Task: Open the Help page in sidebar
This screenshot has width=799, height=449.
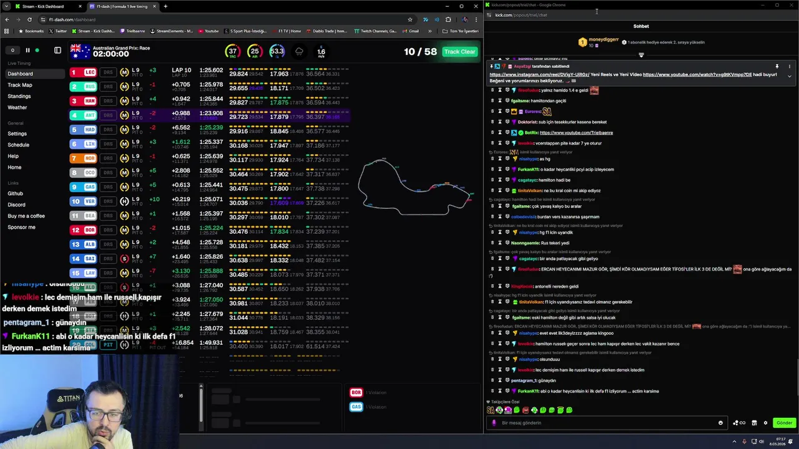Action: pos(13,156)
